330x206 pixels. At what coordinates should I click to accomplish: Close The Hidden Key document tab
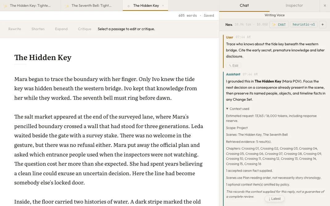(x=163, y=6)
